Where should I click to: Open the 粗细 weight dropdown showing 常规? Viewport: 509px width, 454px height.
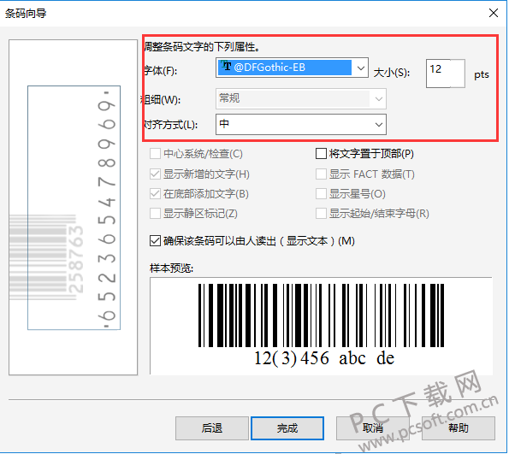(301, 98)
